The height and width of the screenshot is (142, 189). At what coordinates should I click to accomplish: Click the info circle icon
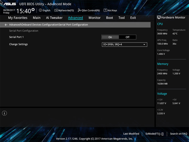[x=4, y=113]
